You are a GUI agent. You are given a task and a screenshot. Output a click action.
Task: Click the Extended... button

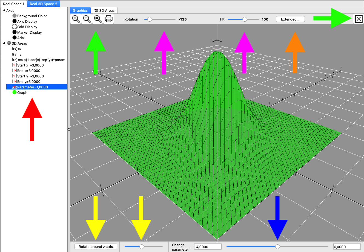click(290, 19)
